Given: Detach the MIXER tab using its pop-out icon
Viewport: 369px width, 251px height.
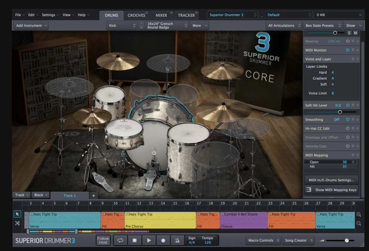Looking at the screenshot, I should tap(171, 12).
